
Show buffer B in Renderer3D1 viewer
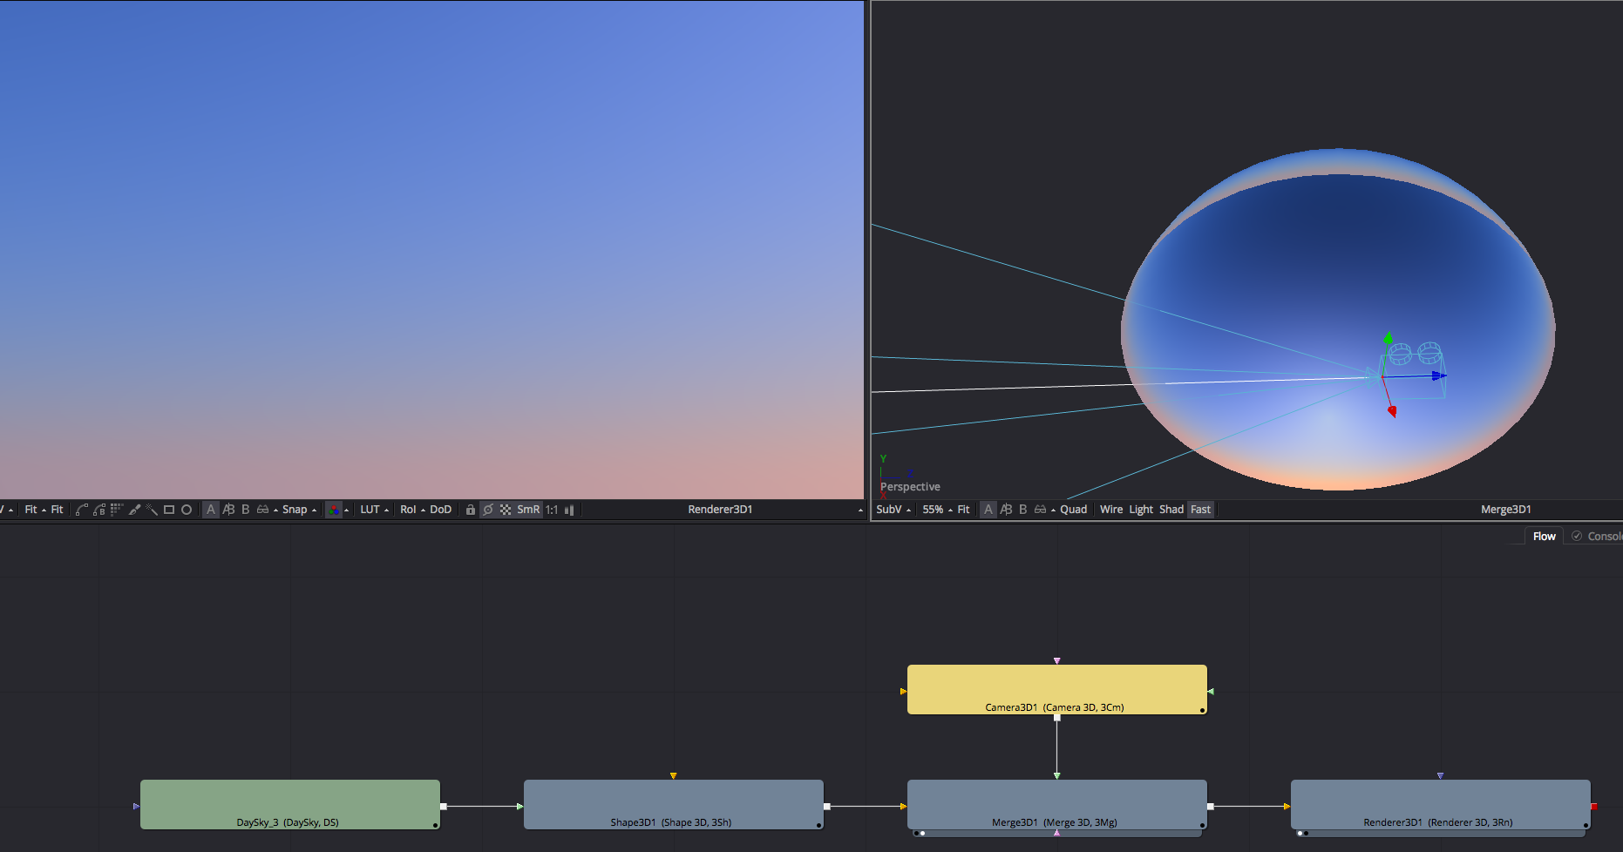[246, 510]
